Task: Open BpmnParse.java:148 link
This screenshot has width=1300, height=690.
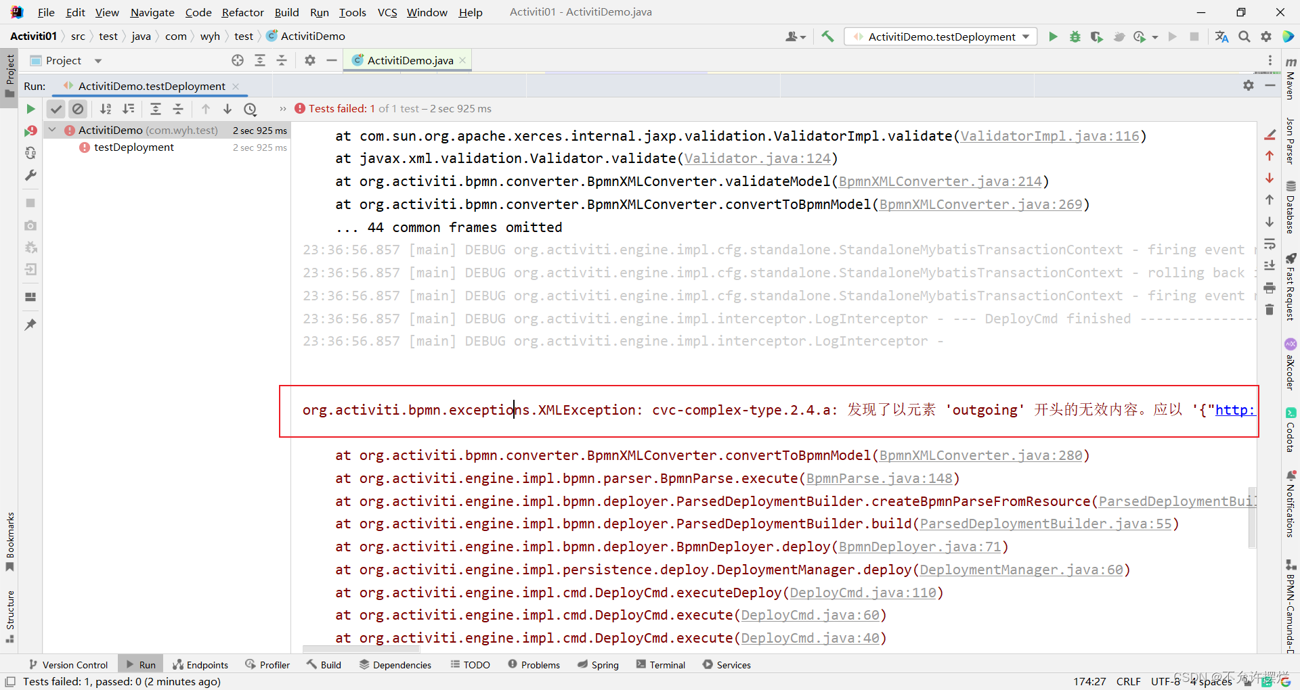Action: tap(879, 478)
